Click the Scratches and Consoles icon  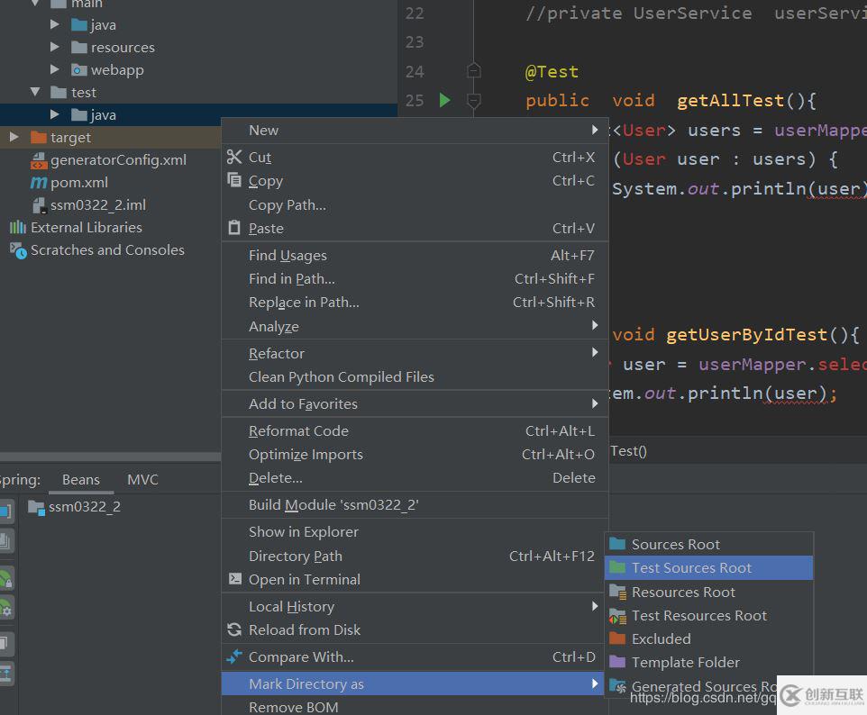[18, 250]
